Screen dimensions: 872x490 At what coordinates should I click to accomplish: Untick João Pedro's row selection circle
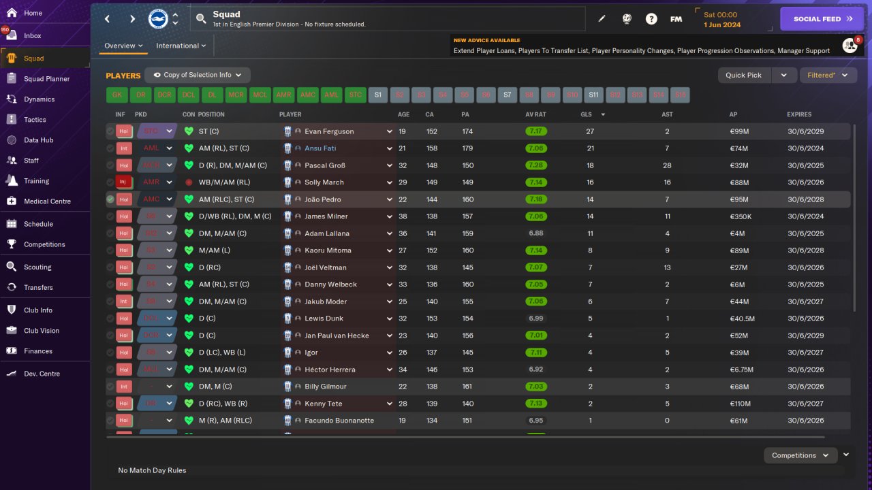pos(110,199)
